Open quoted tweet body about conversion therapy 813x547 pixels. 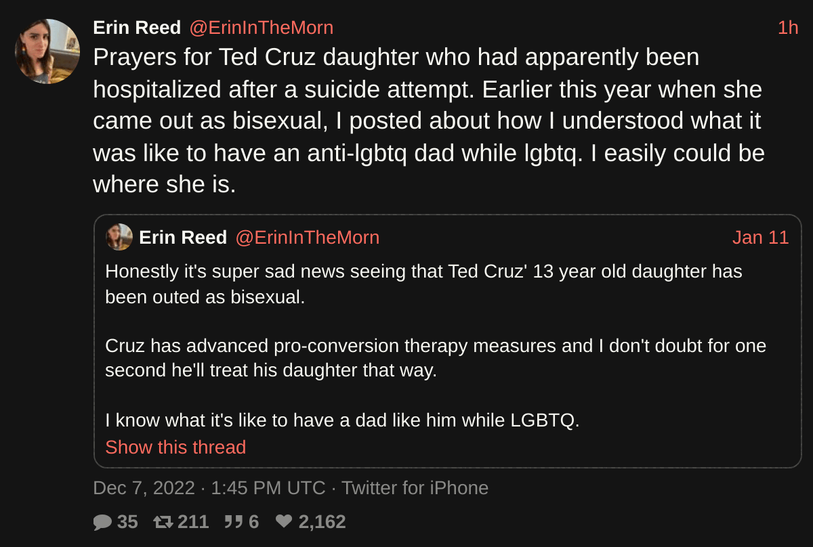[436, 358]
